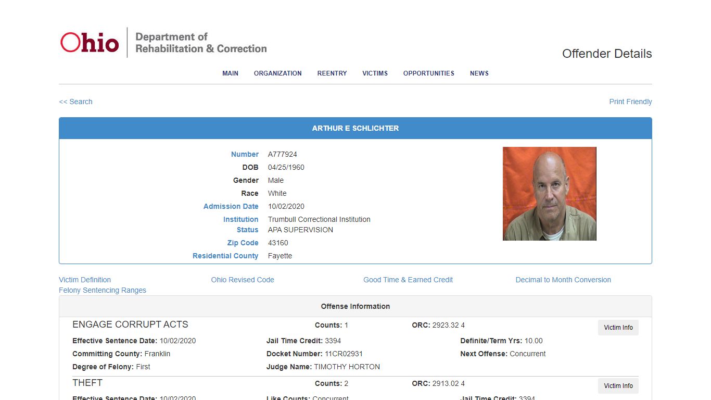Select Degree of Felony First text
Image resolution: width=711 pixels, height=400 pixels.
[111, 367]
